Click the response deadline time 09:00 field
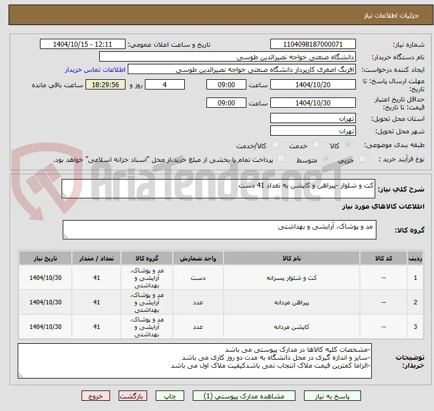Screen dimensions: 434x411 (x=226, y=84)
